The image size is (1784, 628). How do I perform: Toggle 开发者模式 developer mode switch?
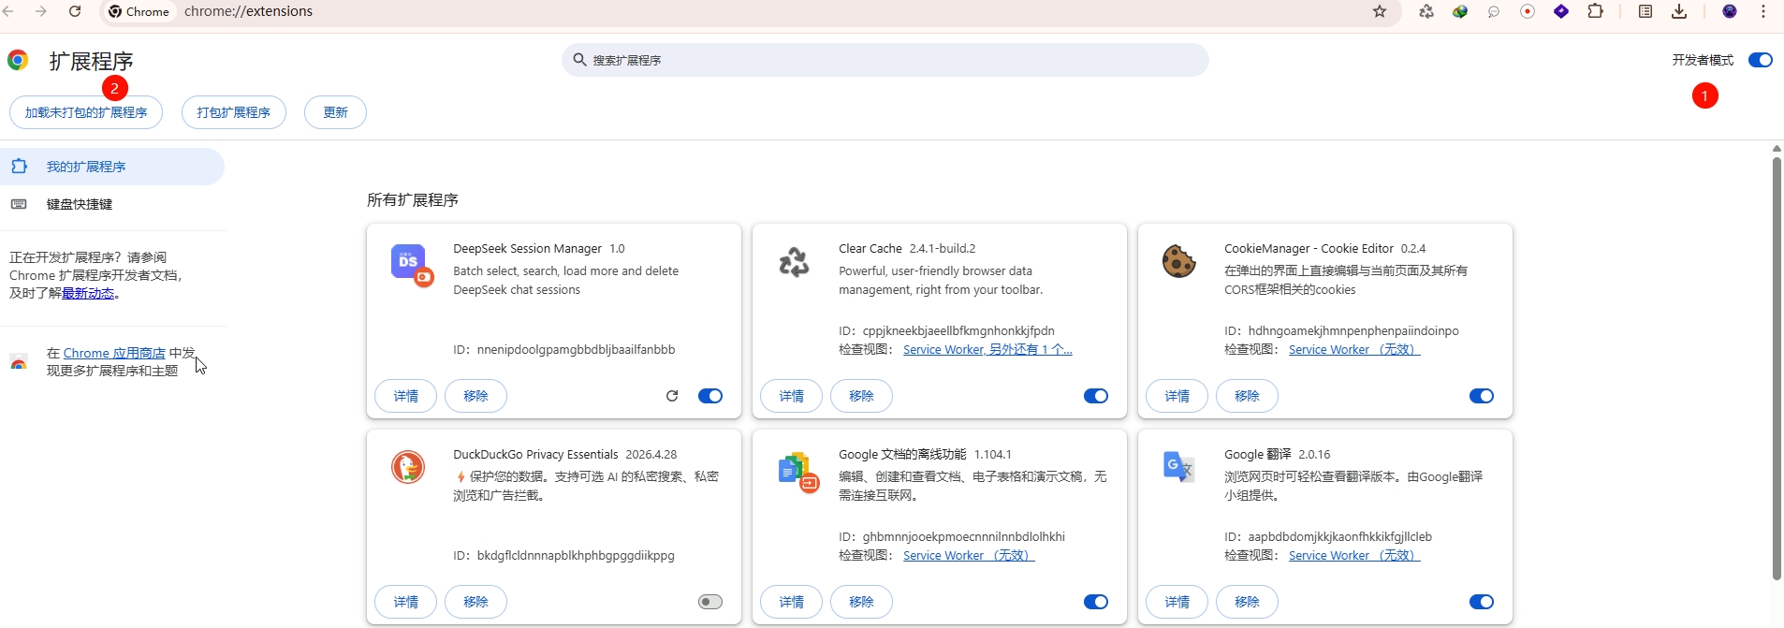[1761, 60]
